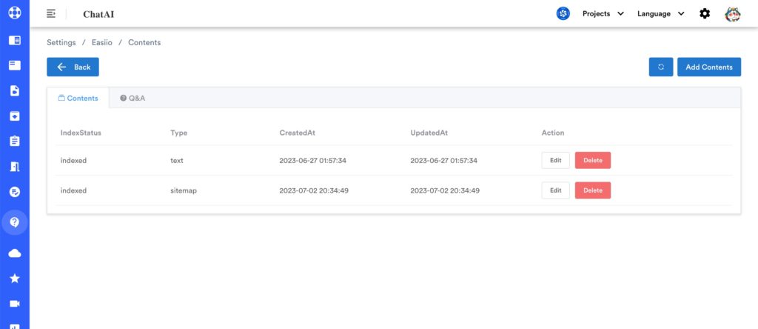Select the 'sitemap' type cell
The width and height of the screenshot is (758, 329).
pyautogui.click(x=184, y=190)
